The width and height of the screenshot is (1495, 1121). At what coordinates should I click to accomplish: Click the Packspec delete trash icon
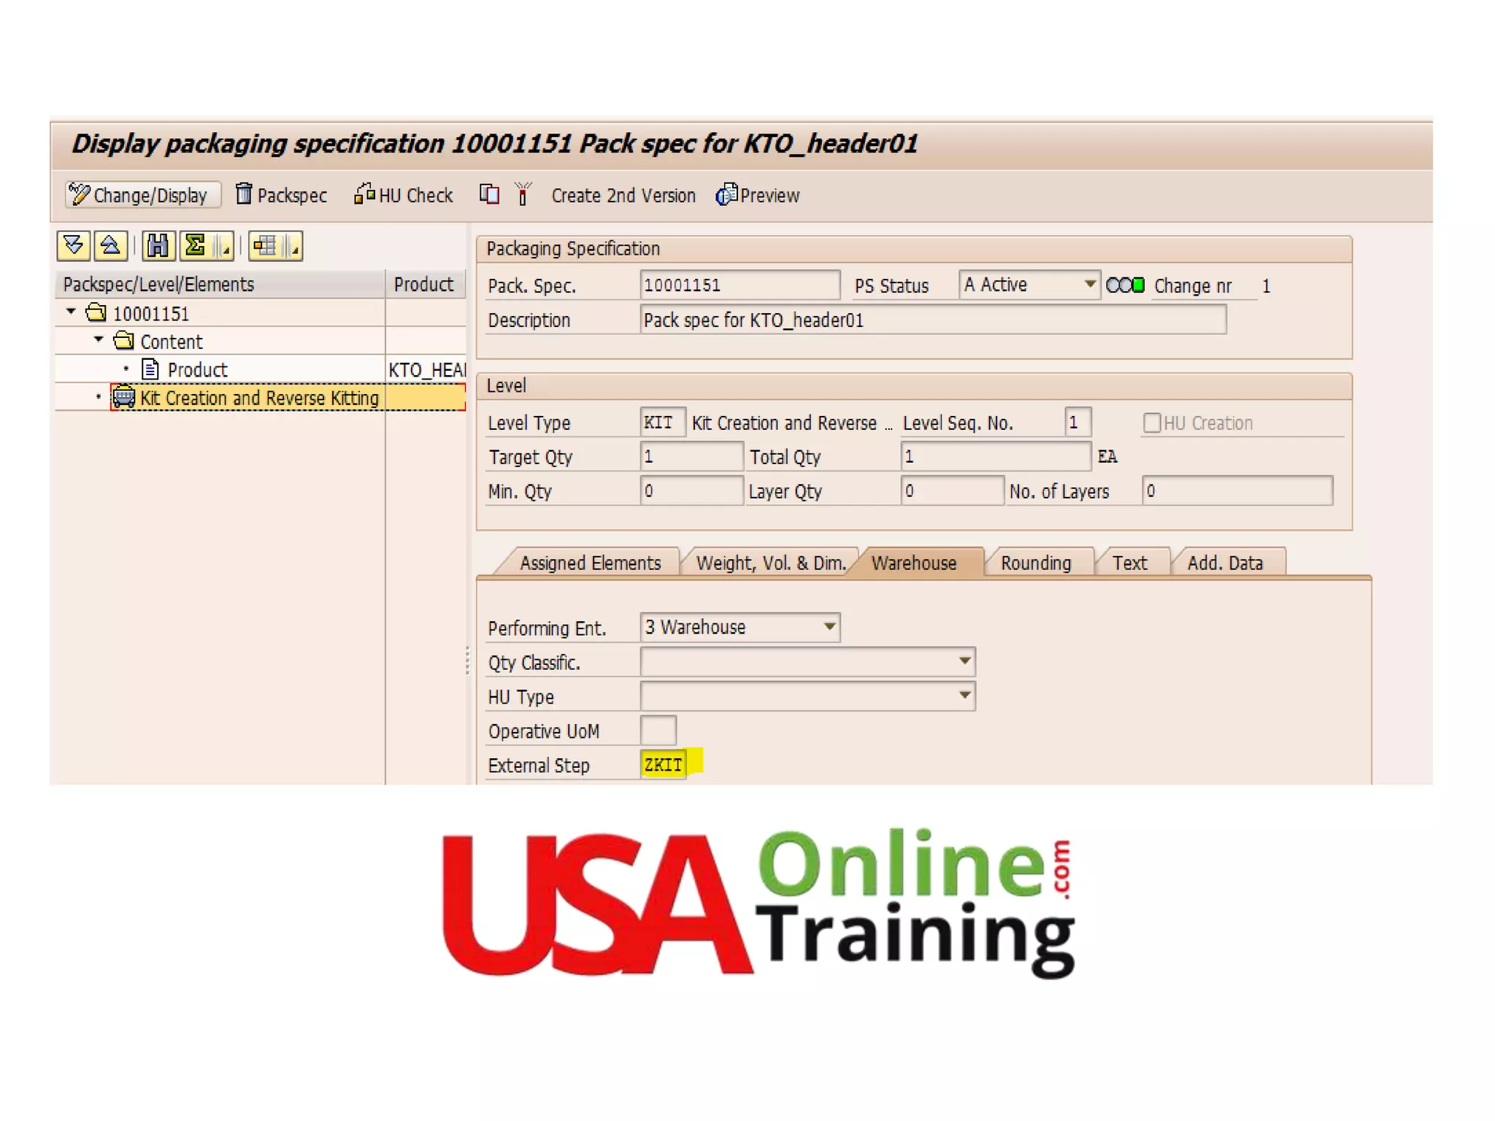(x=245, y=194)
